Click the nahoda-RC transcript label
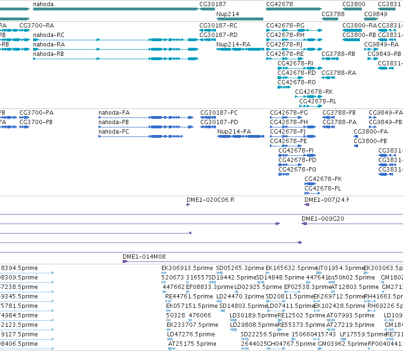Image resolution: width=403 pixels, height=351 pixels. click(49, 35)
